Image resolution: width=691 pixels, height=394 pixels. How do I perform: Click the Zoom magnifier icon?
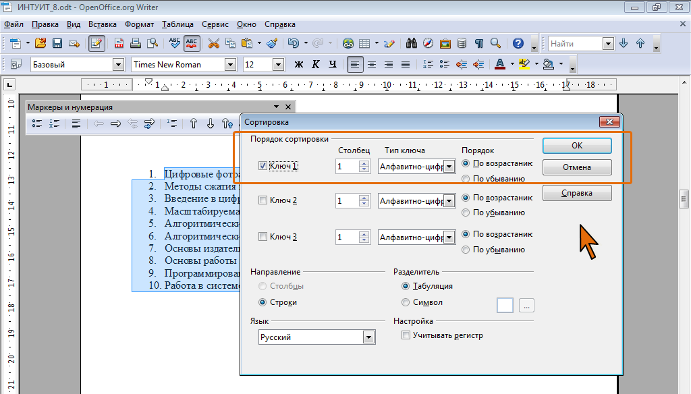click(496, 43)
